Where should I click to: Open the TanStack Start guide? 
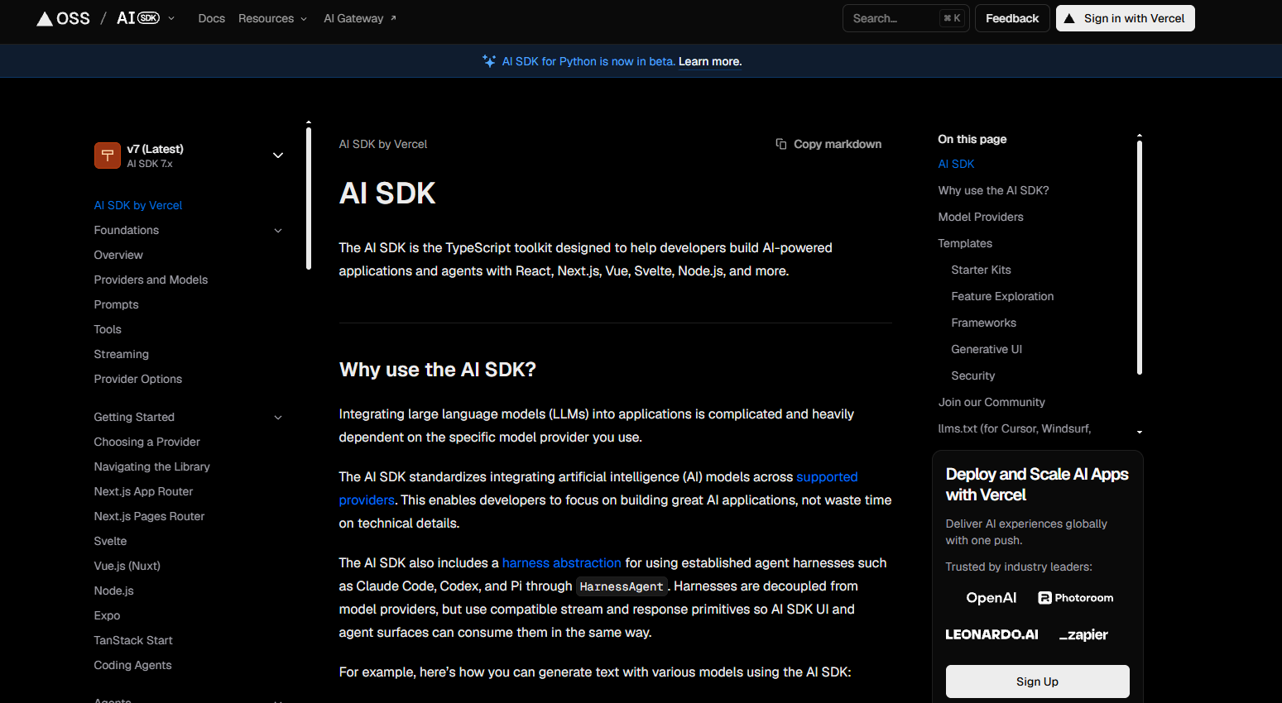pyautogui.click(x=133, y=640)
